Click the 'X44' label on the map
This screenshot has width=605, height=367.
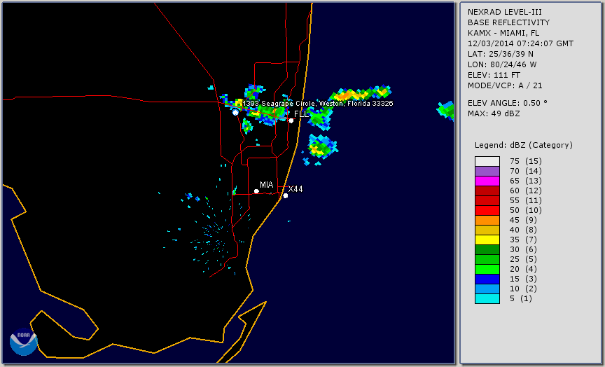pos(295,189)
